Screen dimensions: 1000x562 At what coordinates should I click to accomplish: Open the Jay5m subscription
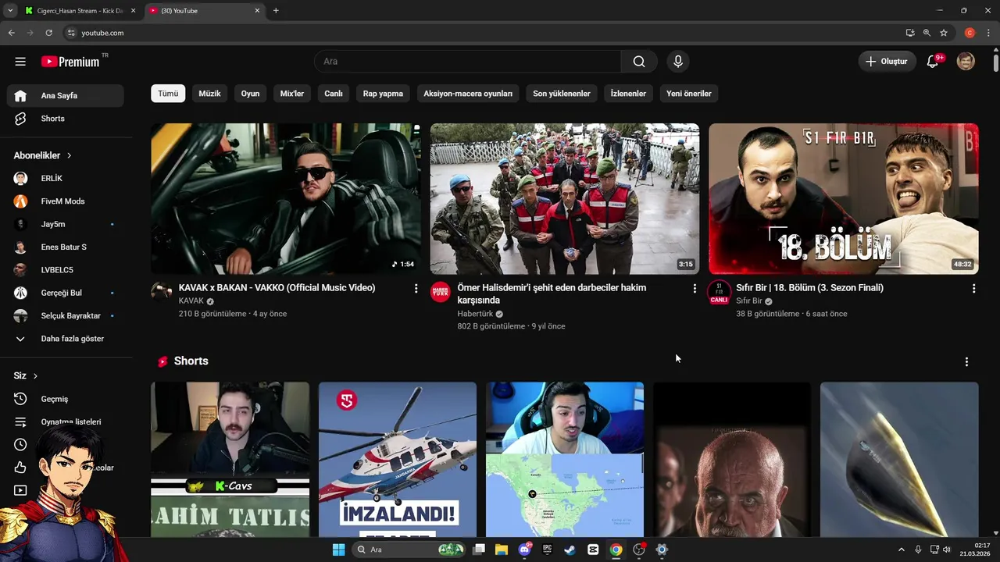pyautogui.click(x=66, y=224)
